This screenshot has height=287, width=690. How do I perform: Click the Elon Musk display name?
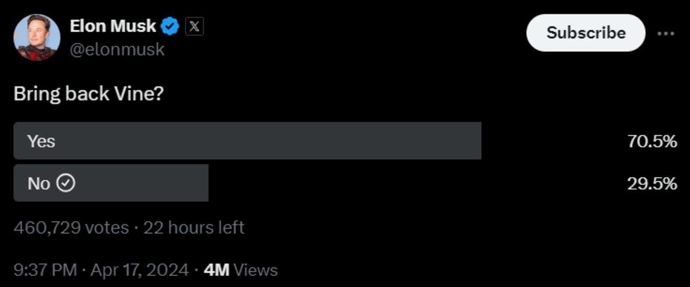(113, 26)
